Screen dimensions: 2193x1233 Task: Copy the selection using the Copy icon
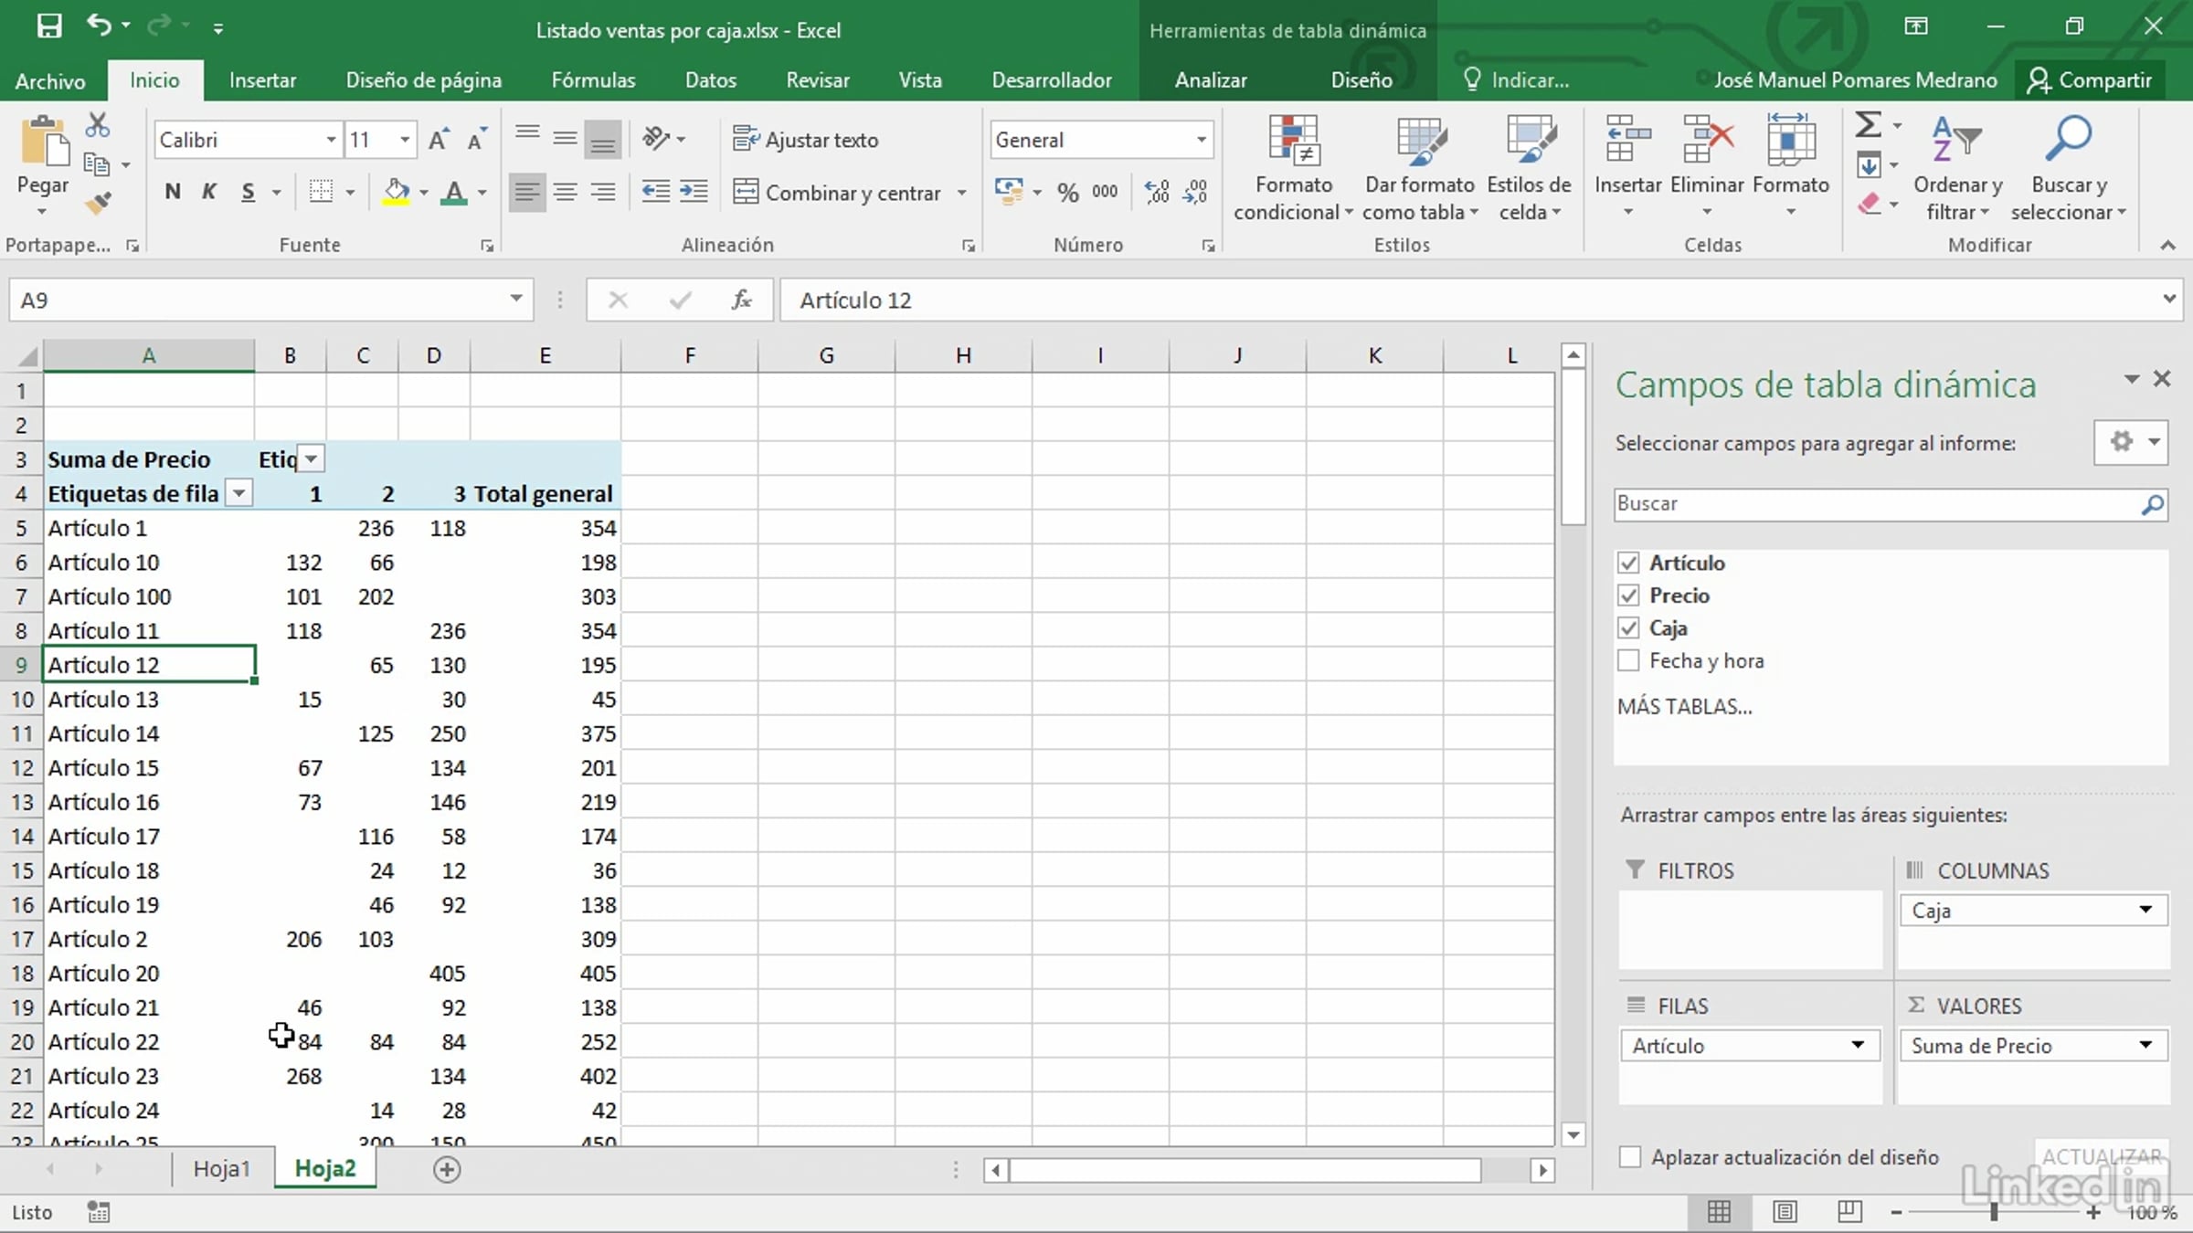[97, 164]
